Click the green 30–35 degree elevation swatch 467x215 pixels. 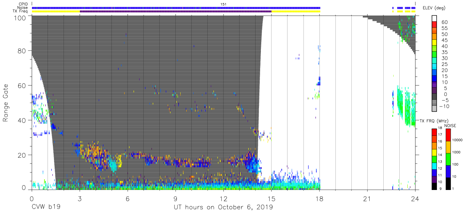point(435,55)
